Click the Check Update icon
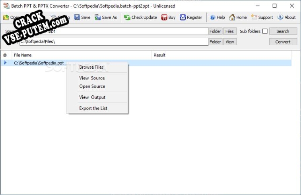 click(x=127, y=17)
